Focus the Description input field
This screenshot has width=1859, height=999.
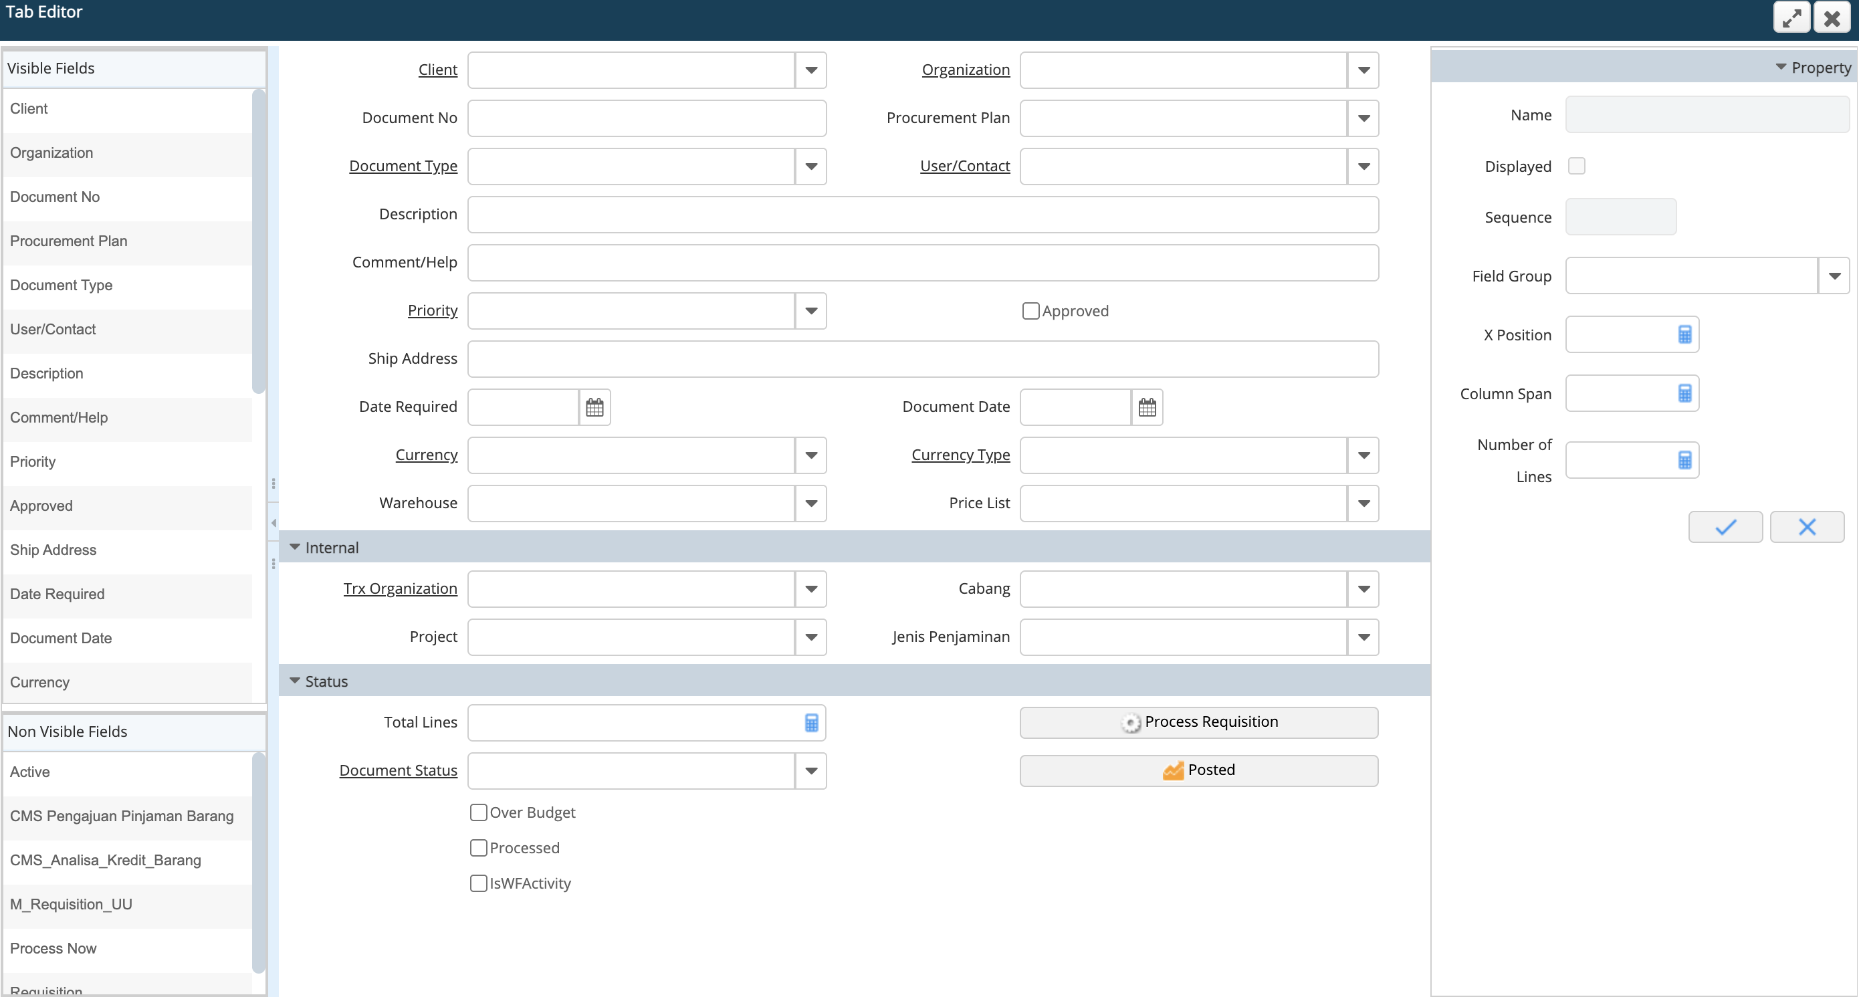[923, 215]
